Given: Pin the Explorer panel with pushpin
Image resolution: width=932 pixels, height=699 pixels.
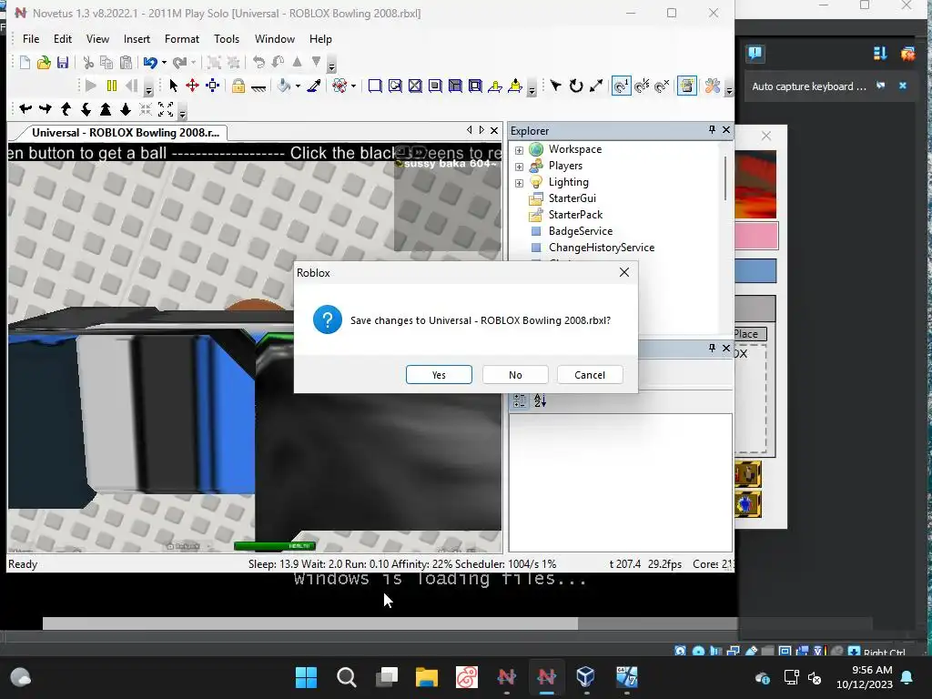Looking at the screenshot, I should click(712, 129).
